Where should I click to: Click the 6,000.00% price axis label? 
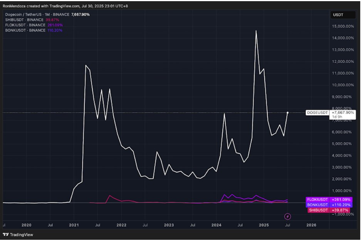pyautogui.click(x=342, y=132)
